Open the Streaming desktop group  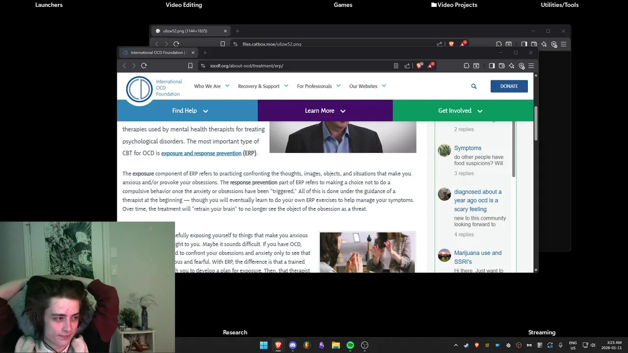pyautogui.click(x=542, y=332)
